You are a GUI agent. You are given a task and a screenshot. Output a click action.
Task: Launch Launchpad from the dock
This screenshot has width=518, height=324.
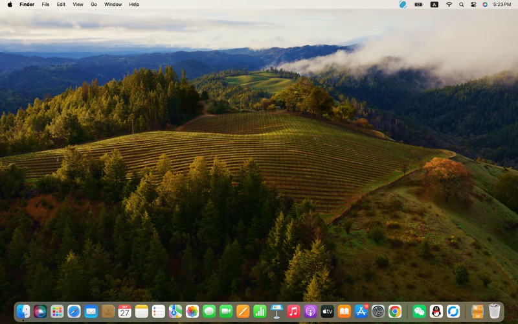[x=57, y=312]
